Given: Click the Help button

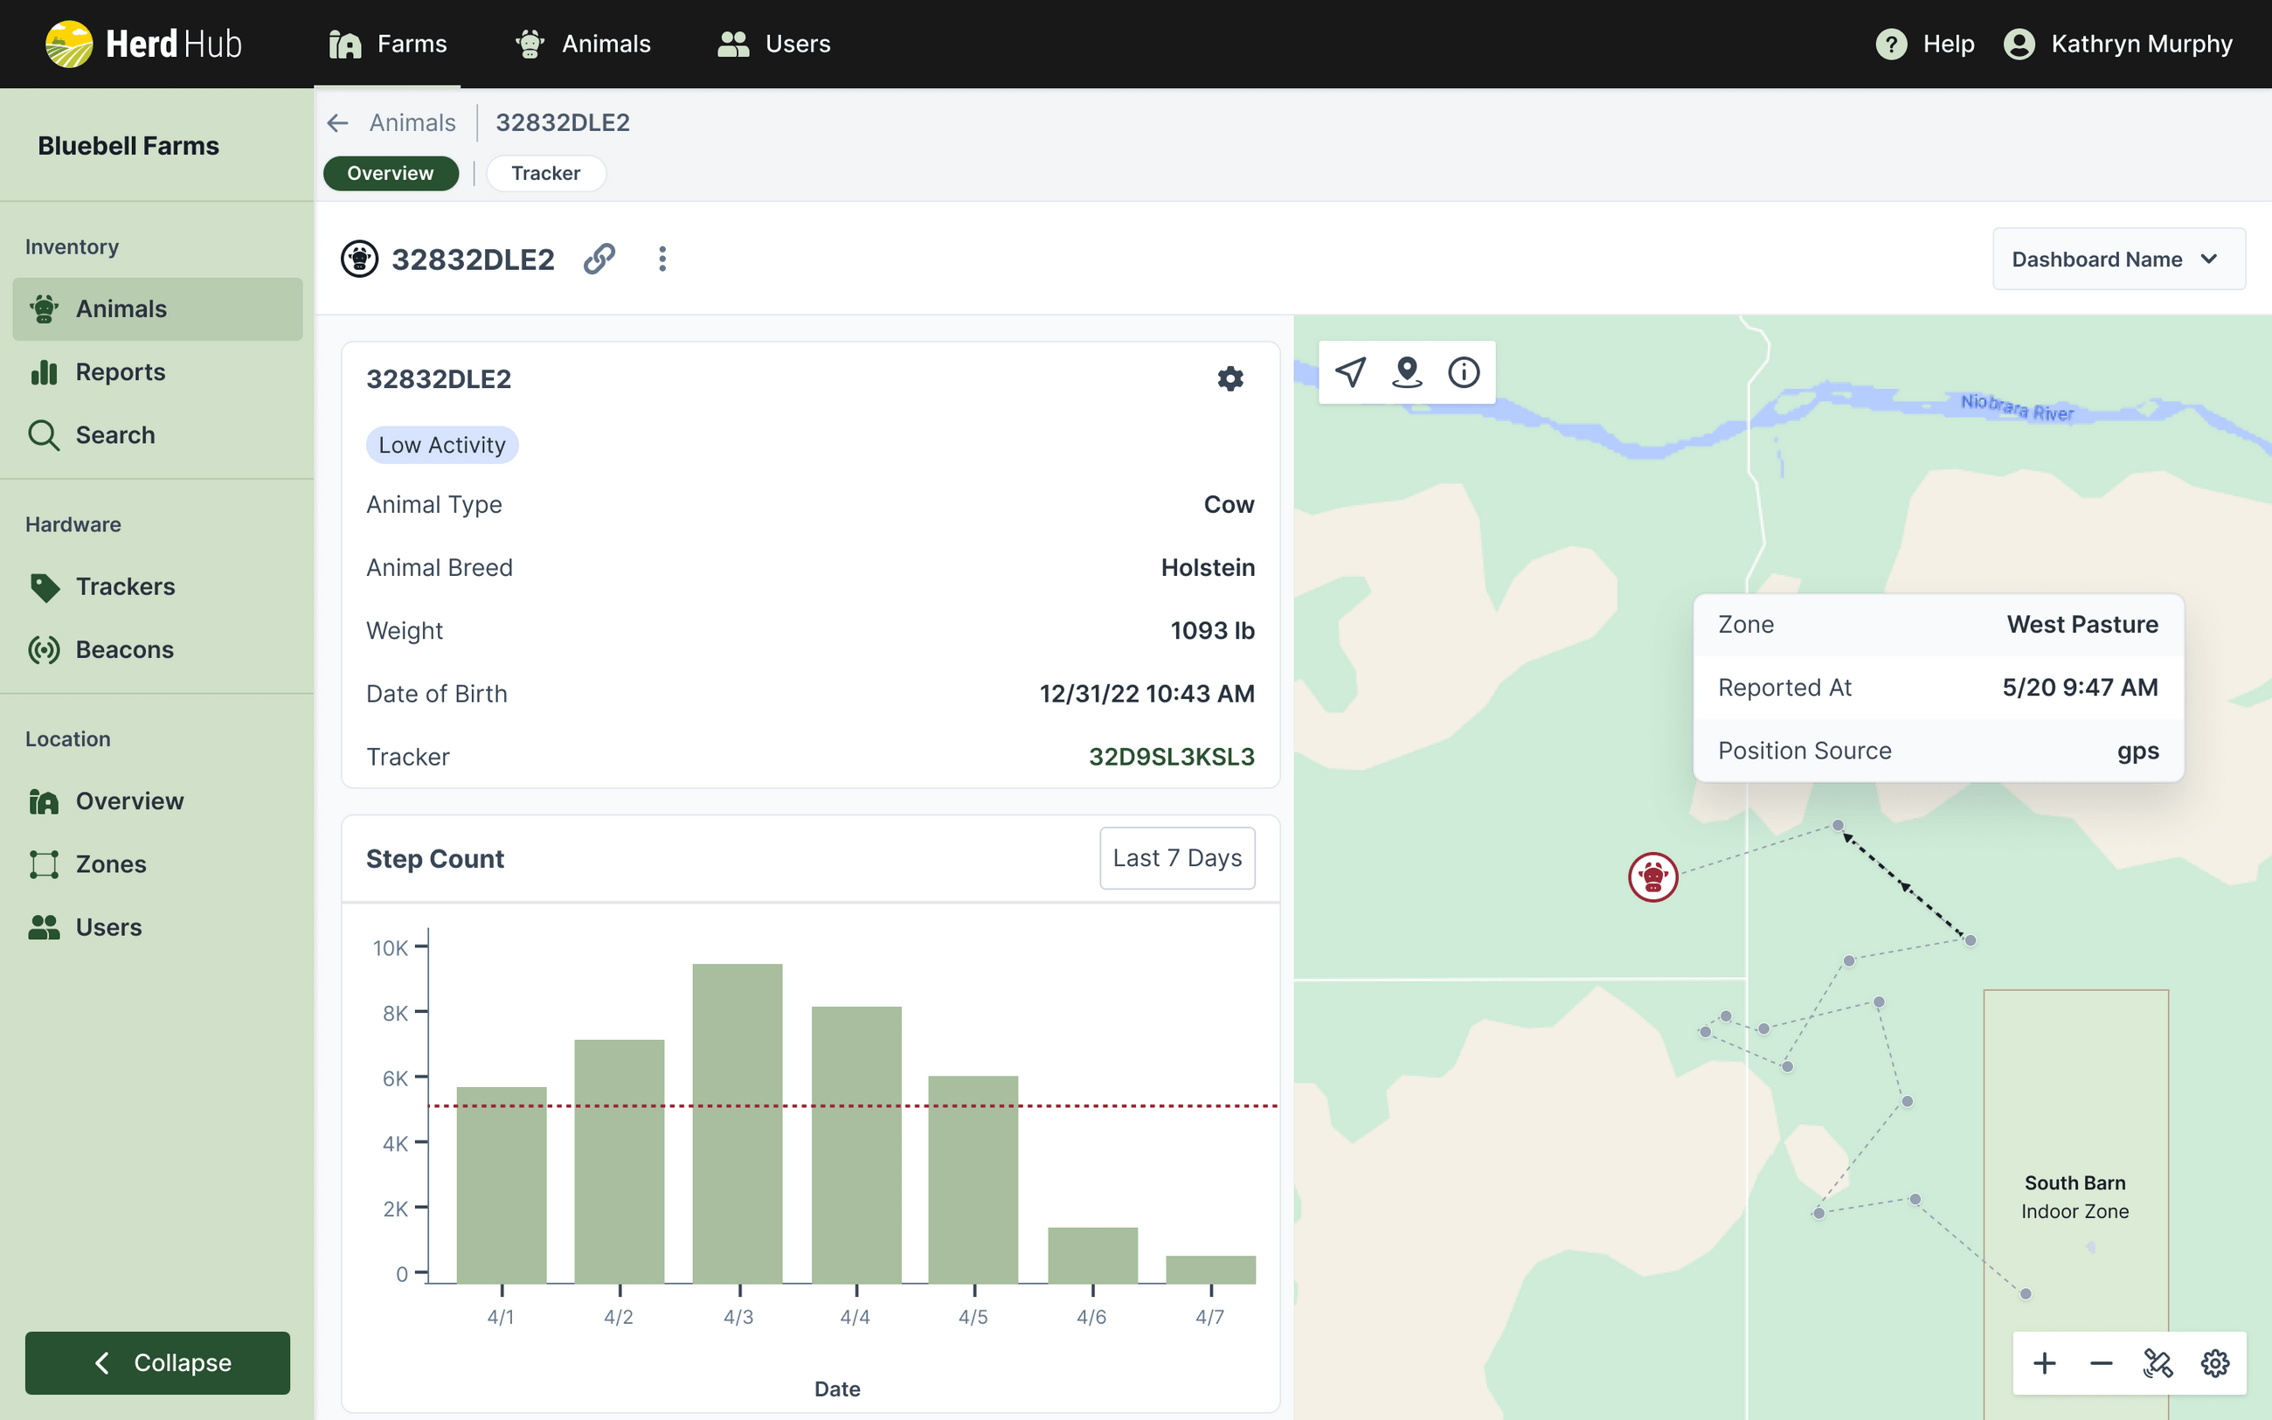Looking at the screenshot, I should click(1924, 43).
